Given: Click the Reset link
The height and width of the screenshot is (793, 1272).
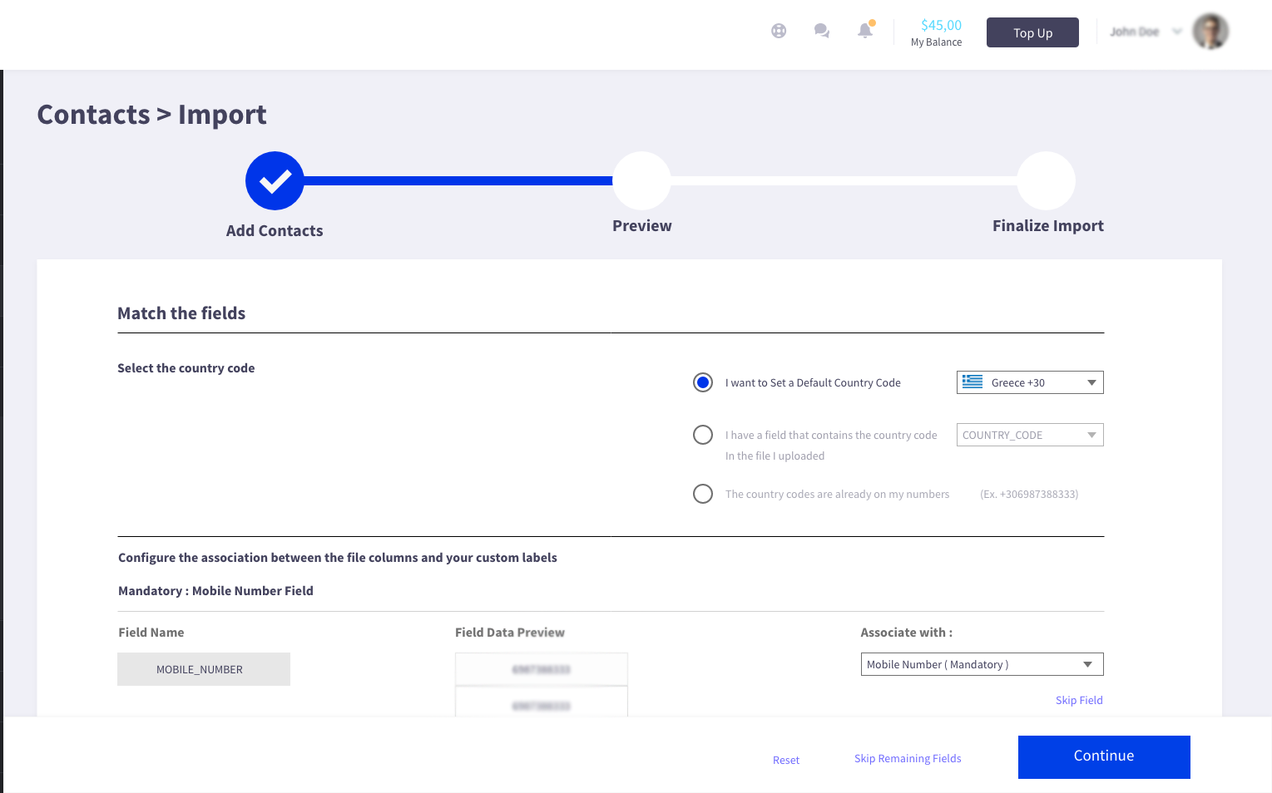Looking at the screenshot, I should (786, 760).
